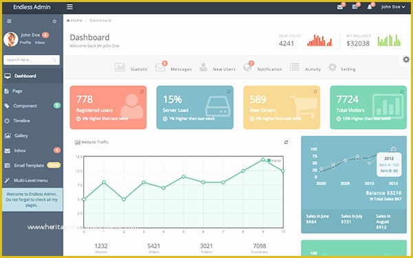
Task: Focus the 'search here...' input field
Action: click(32, 60)
